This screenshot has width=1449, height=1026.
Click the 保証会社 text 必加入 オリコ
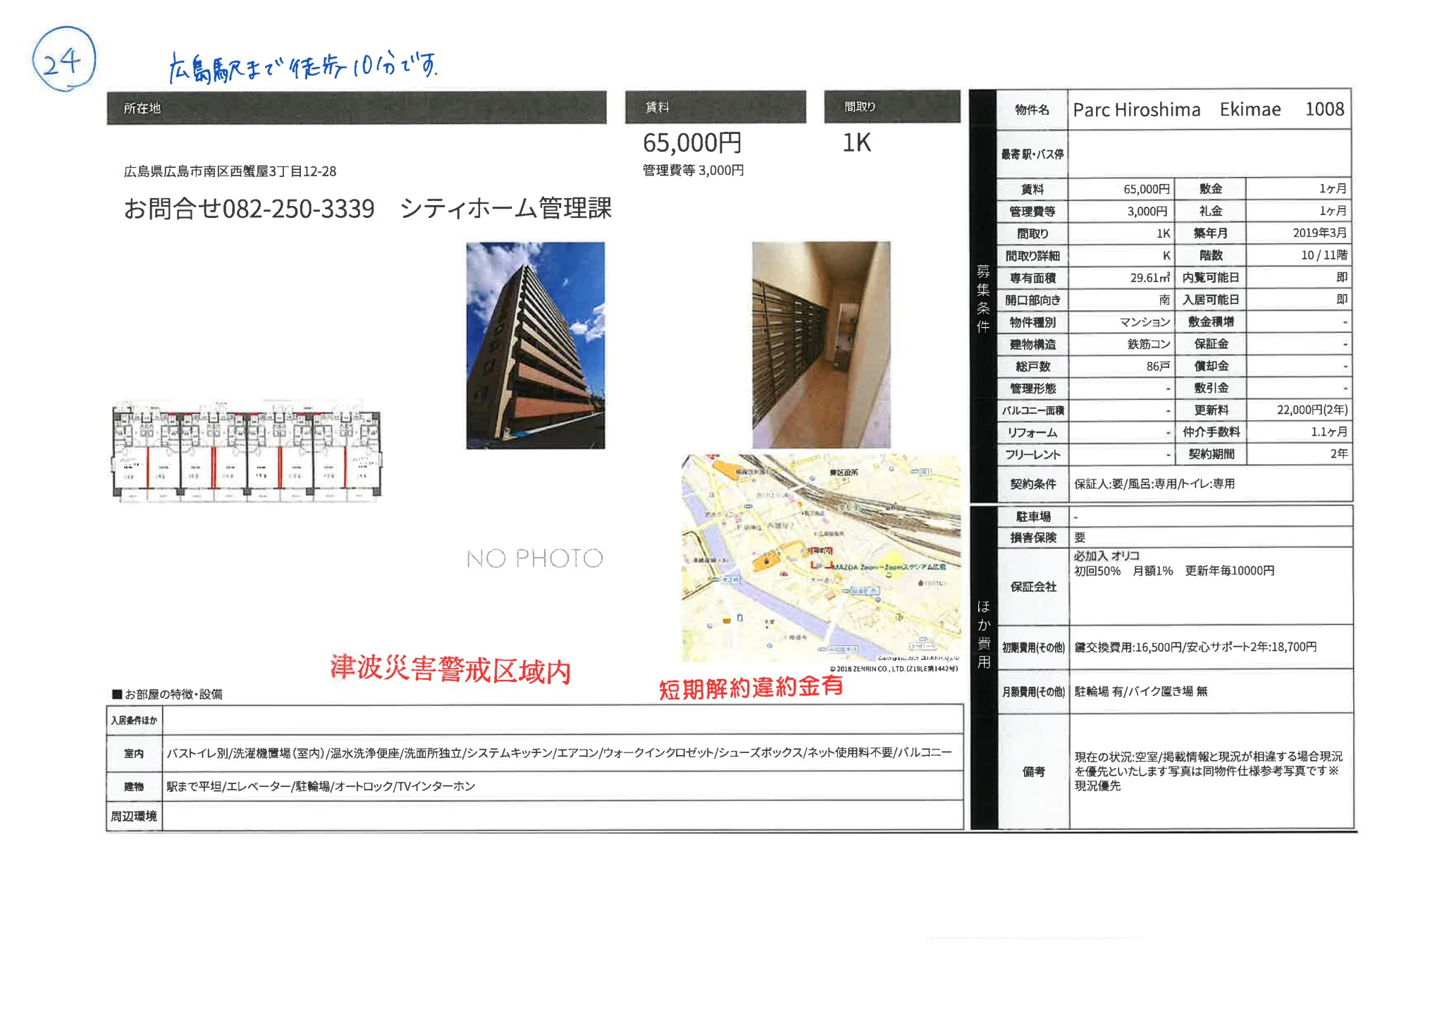click(x=1106, y=556)
